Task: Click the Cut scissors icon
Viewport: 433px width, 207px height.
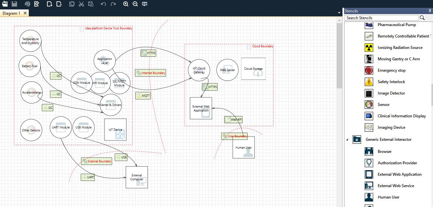Action: [x=81, y=4]
